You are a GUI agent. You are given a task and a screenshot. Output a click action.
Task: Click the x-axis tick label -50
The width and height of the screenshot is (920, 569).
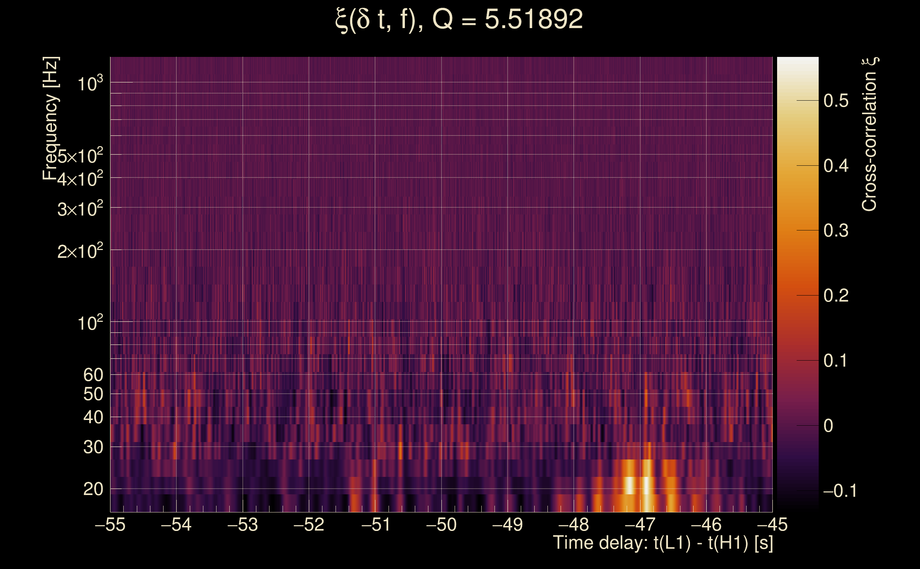coord(441,525)
